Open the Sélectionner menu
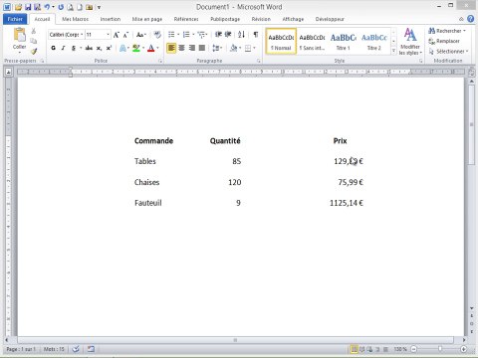Screen dimensions: 478x358 pyautogui.click(x=448, y=52)
